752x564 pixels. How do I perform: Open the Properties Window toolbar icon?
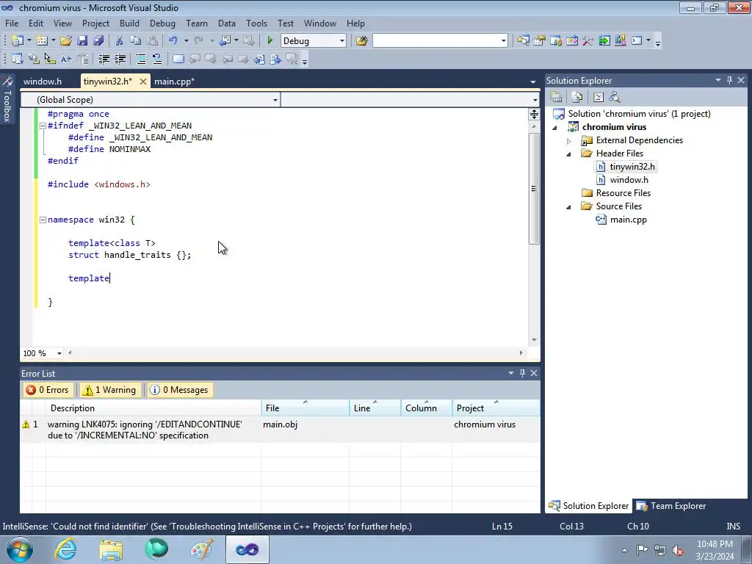(x=540, y=41)
